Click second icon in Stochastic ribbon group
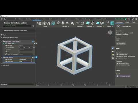 pyautogui.click(x=102, y=23)
